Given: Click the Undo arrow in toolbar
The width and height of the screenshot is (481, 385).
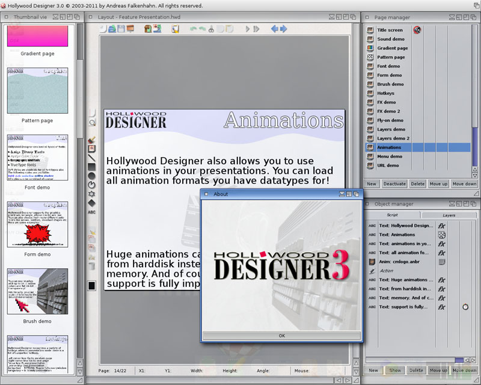Looking at the screenshot, I should point(193,29).
